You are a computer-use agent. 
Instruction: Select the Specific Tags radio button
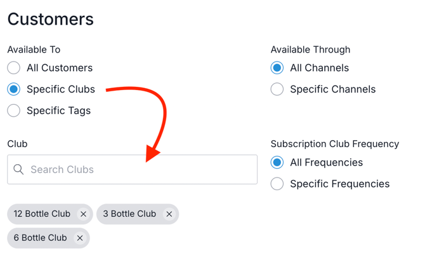pyautogui.click(x=14, y=111)
